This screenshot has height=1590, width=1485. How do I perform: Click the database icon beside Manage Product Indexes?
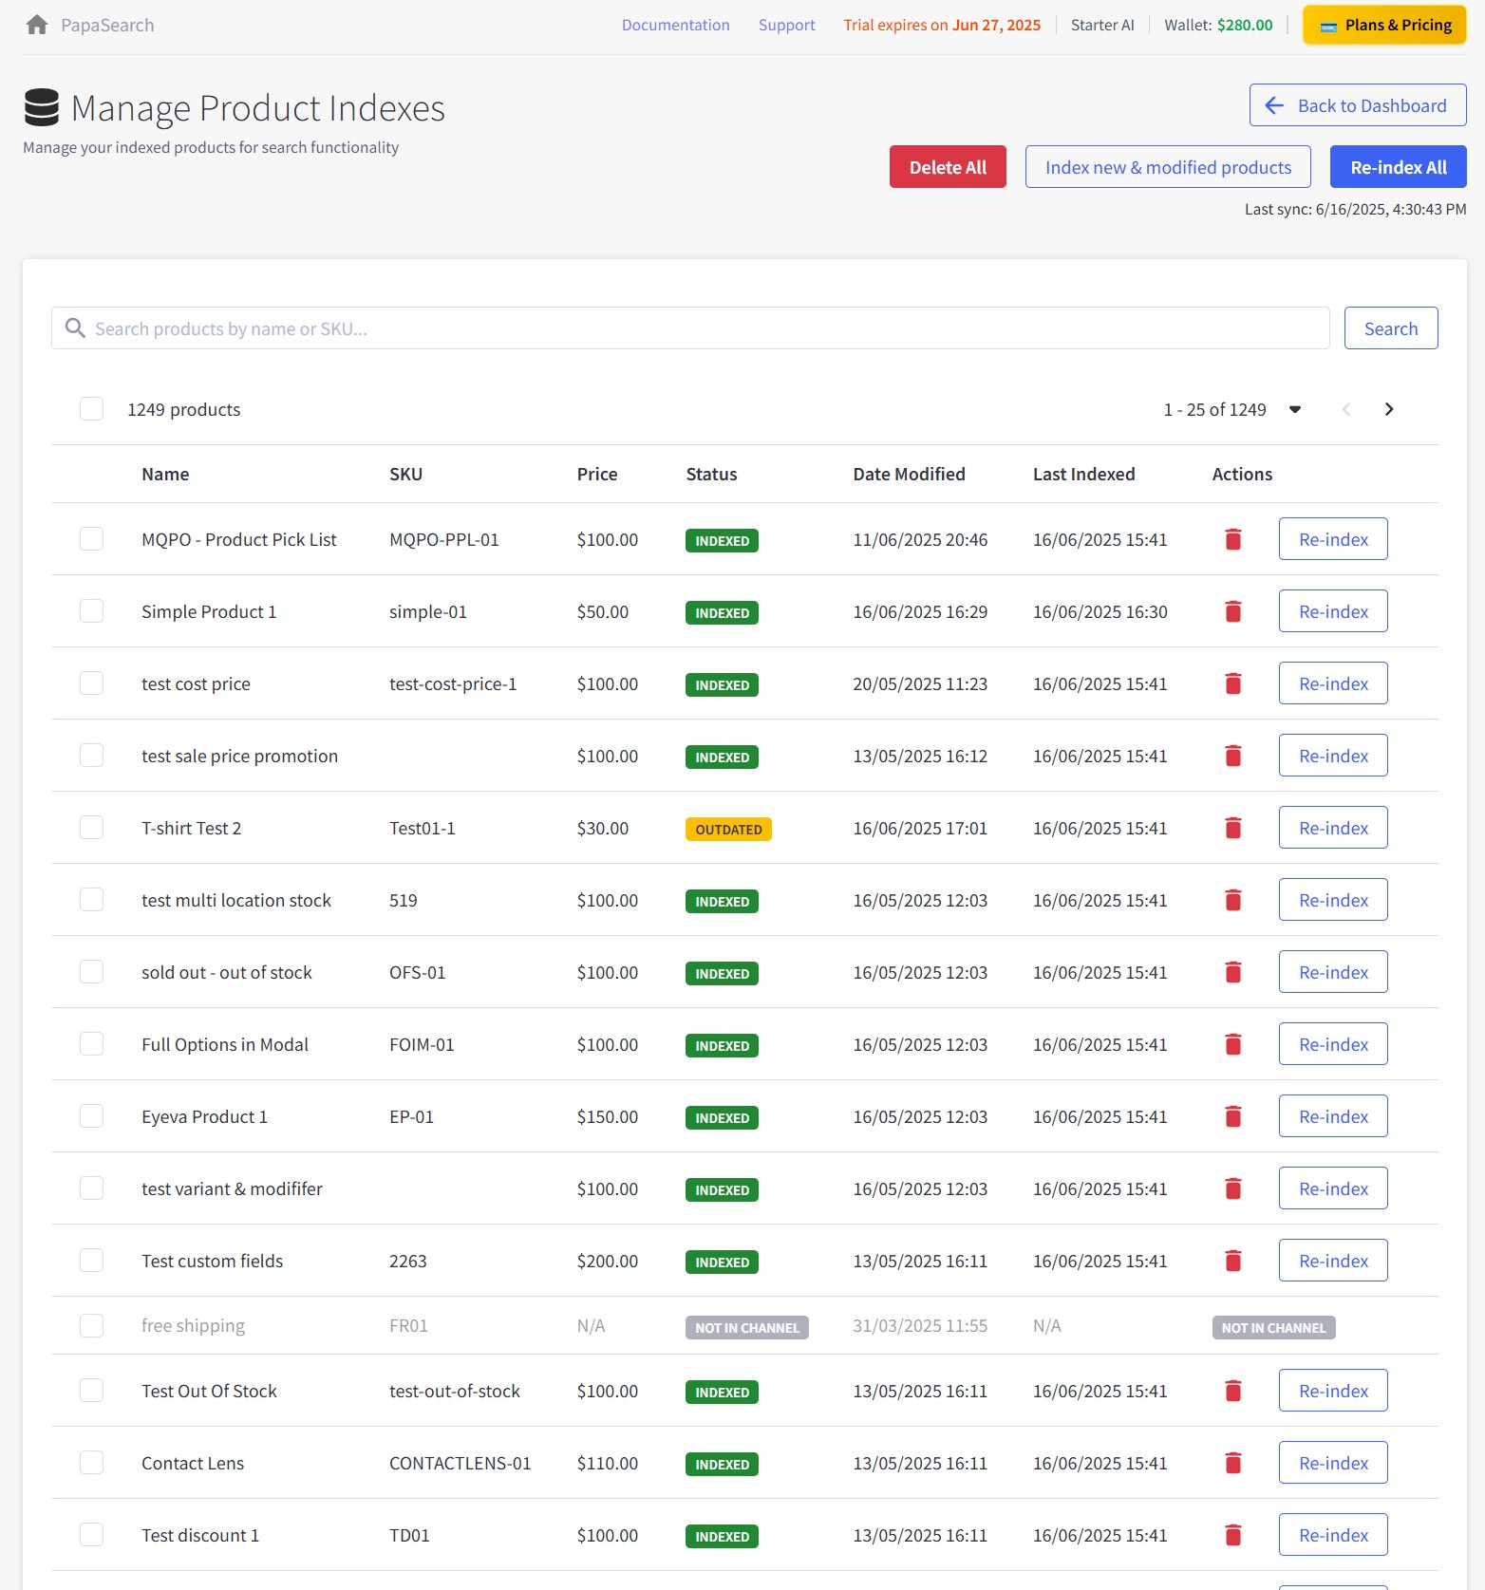42,107
